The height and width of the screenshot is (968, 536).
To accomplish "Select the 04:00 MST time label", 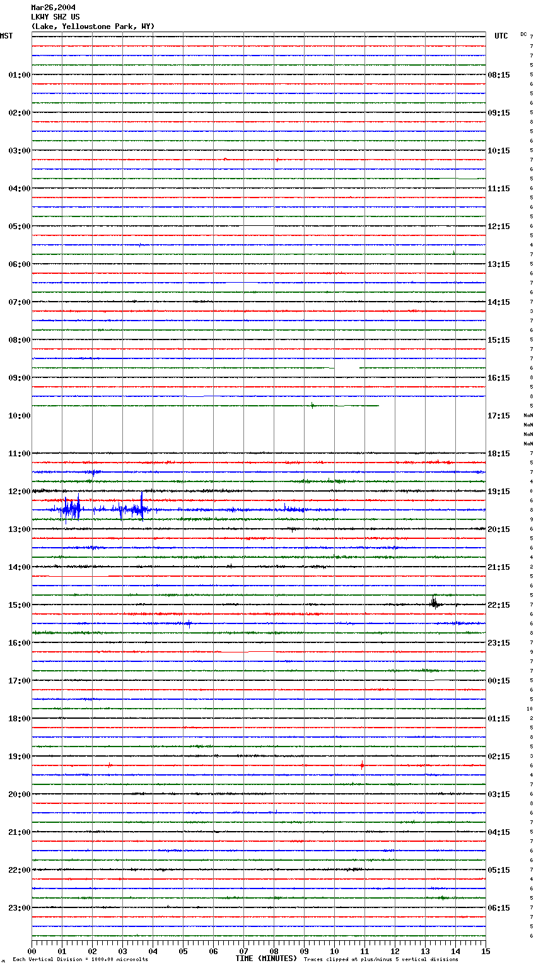I will (20, 189).
